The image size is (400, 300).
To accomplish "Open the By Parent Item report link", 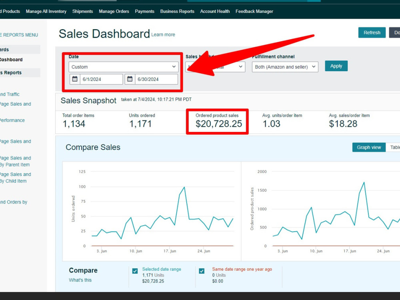I will pos(15,162).
